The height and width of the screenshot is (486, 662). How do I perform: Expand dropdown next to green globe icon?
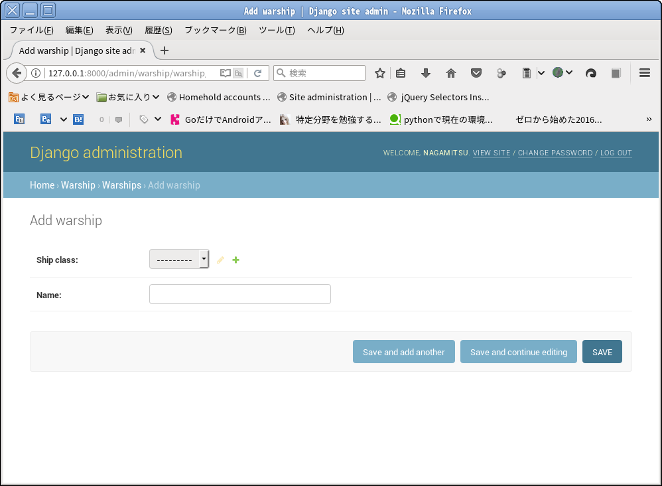(569, 72)
